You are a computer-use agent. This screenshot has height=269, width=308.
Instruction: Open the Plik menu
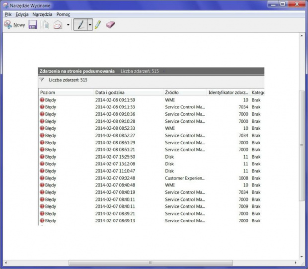8,14
